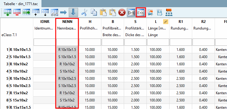Copy selected cells with the copy icon
The height and width of the screenshot is (109, 227).
pos(94,13)
